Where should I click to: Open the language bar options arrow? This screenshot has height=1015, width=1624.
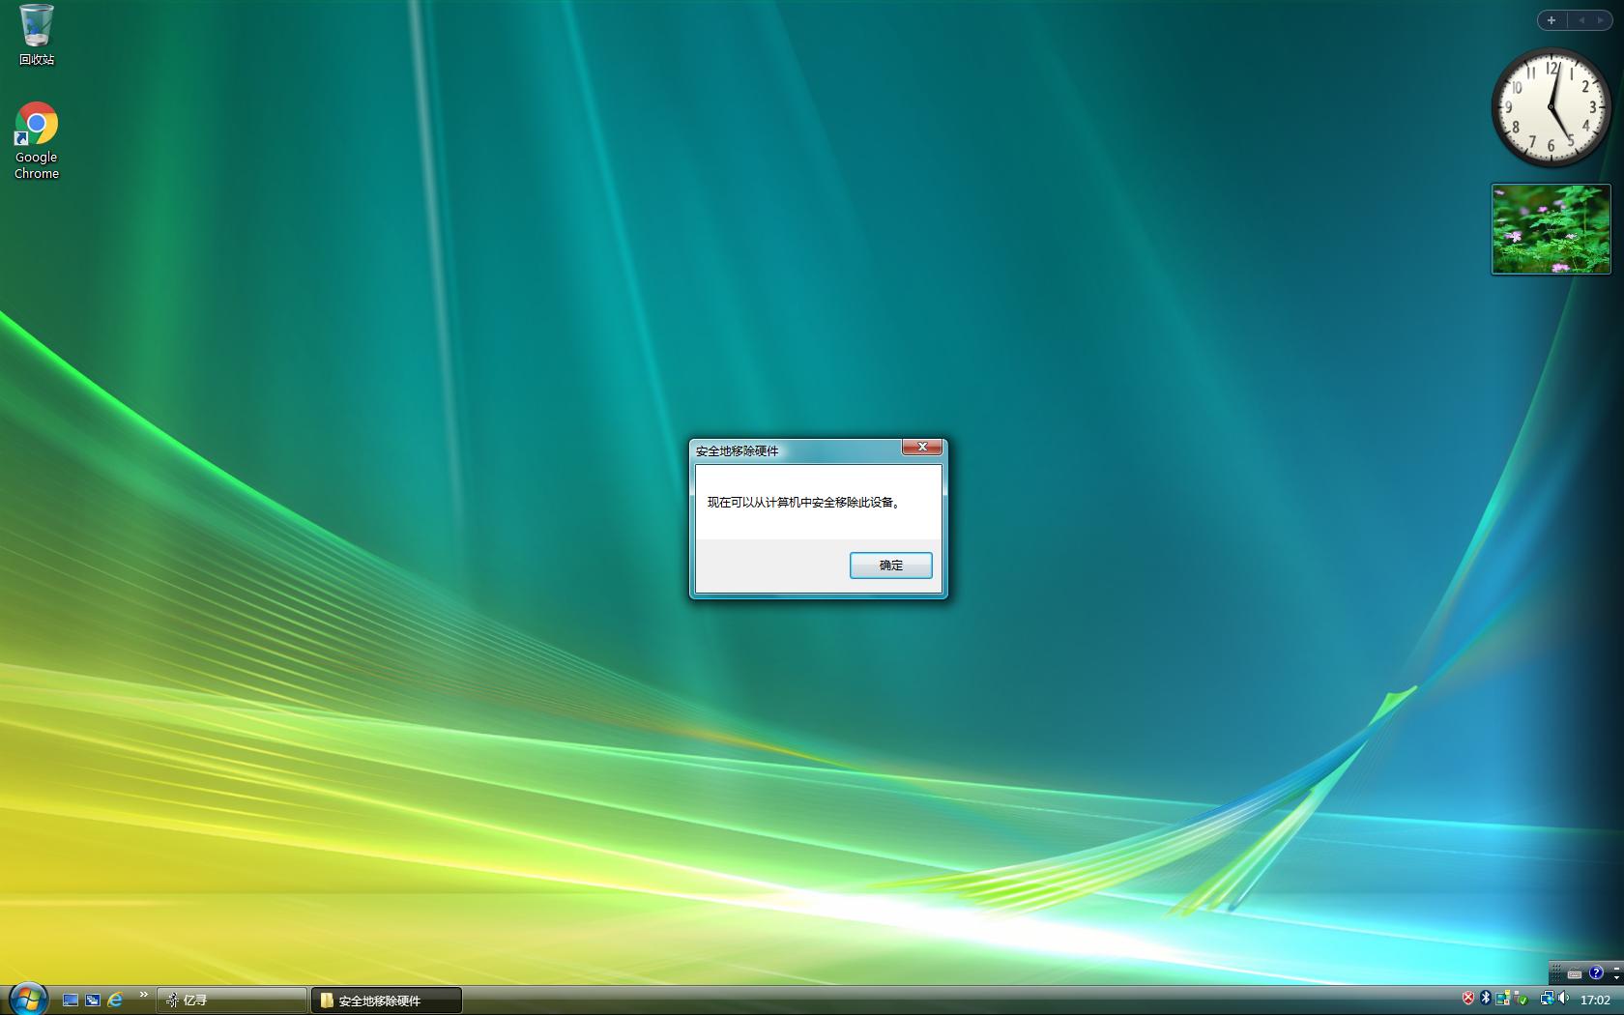(x=1616, y=978)
